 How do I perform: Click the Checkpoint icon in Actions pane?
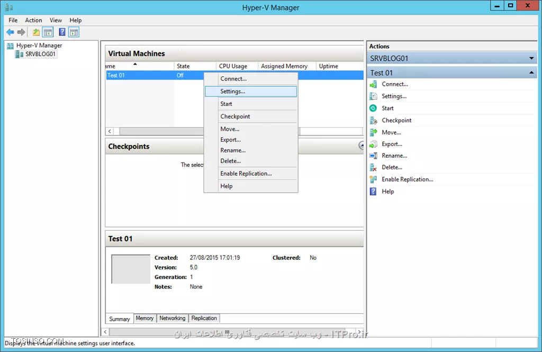(x=373, y=120)
